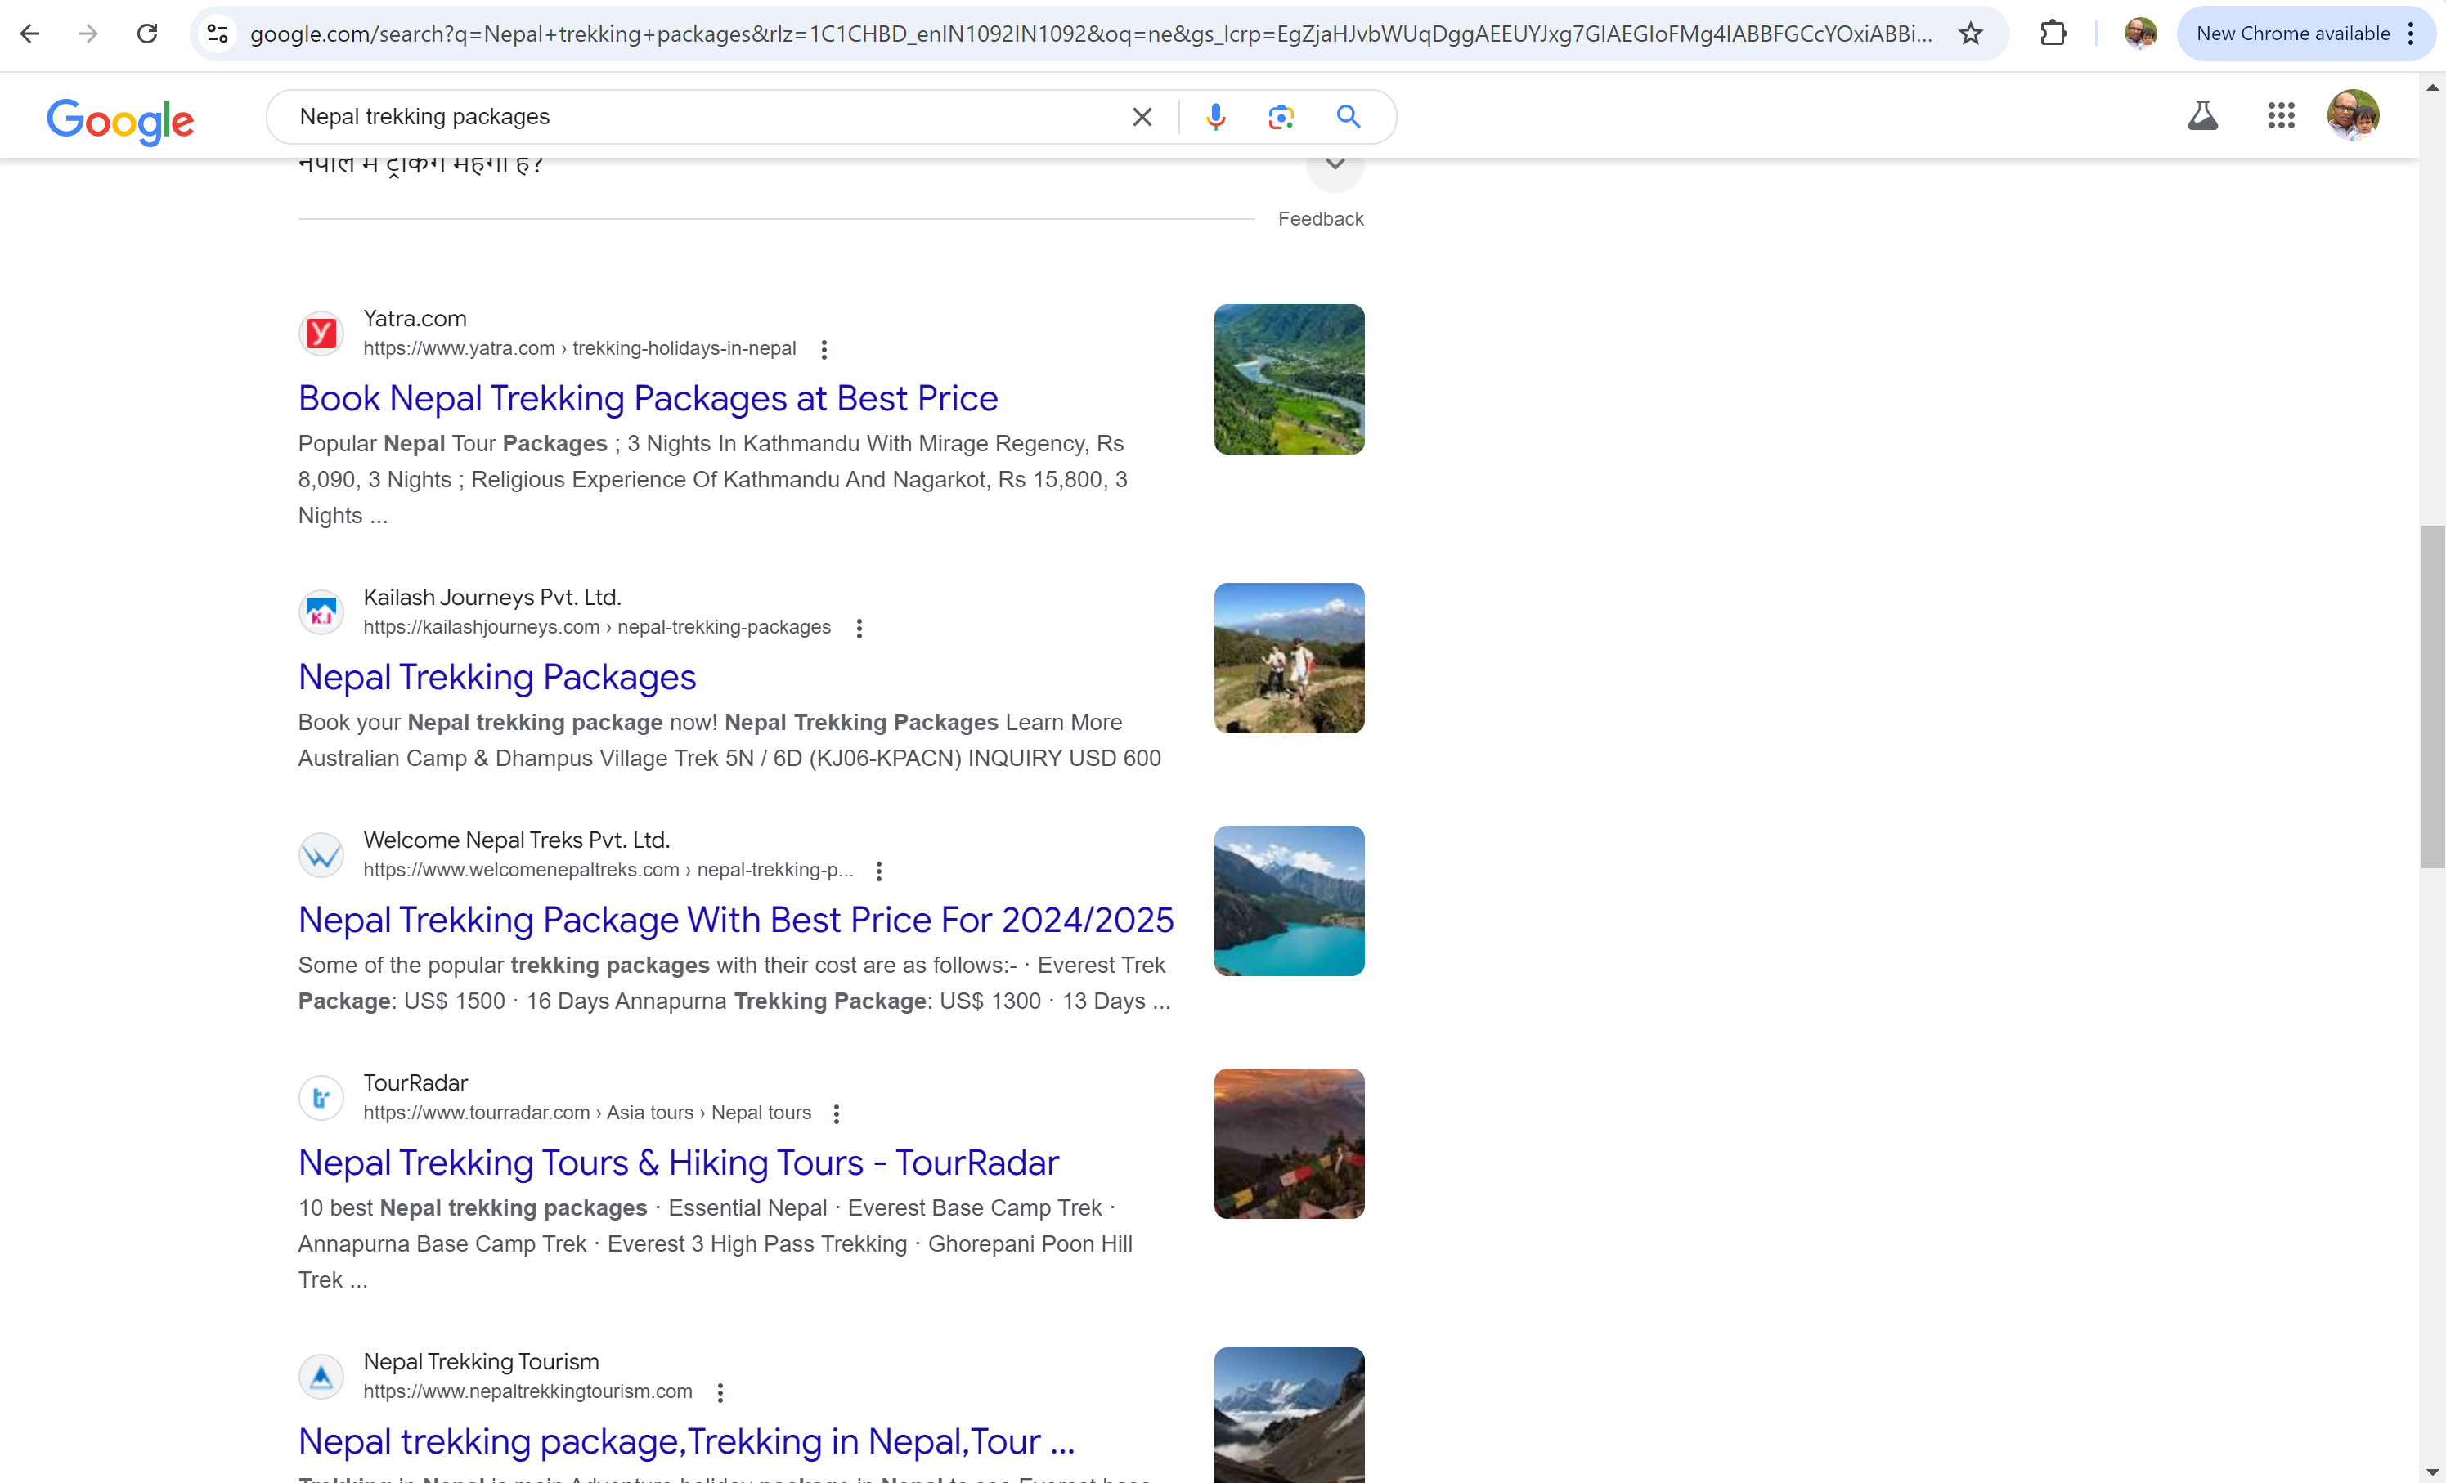This screenshot has width=2446, height=1483.
Task: Open more options for Kailash Journeys result
Action: pos(859,629)
